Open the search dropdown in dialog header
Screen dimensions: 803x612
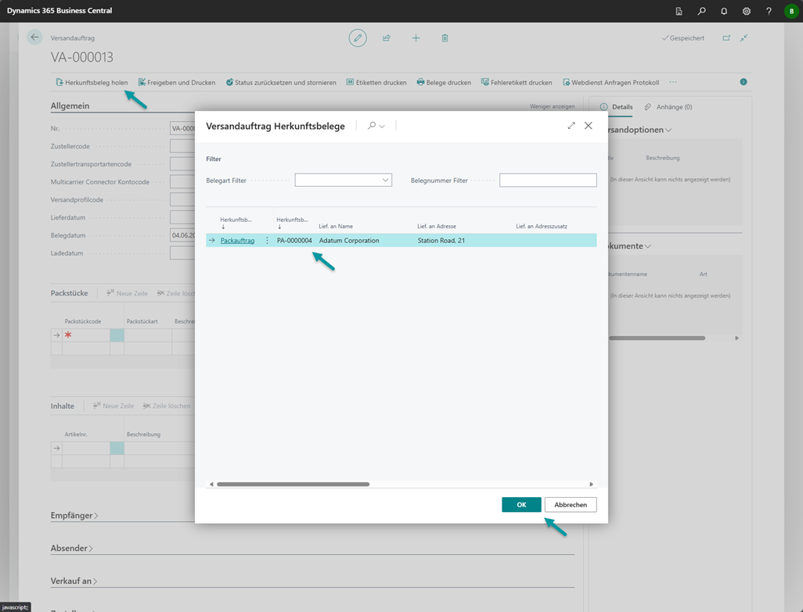[x=376, y=126]
